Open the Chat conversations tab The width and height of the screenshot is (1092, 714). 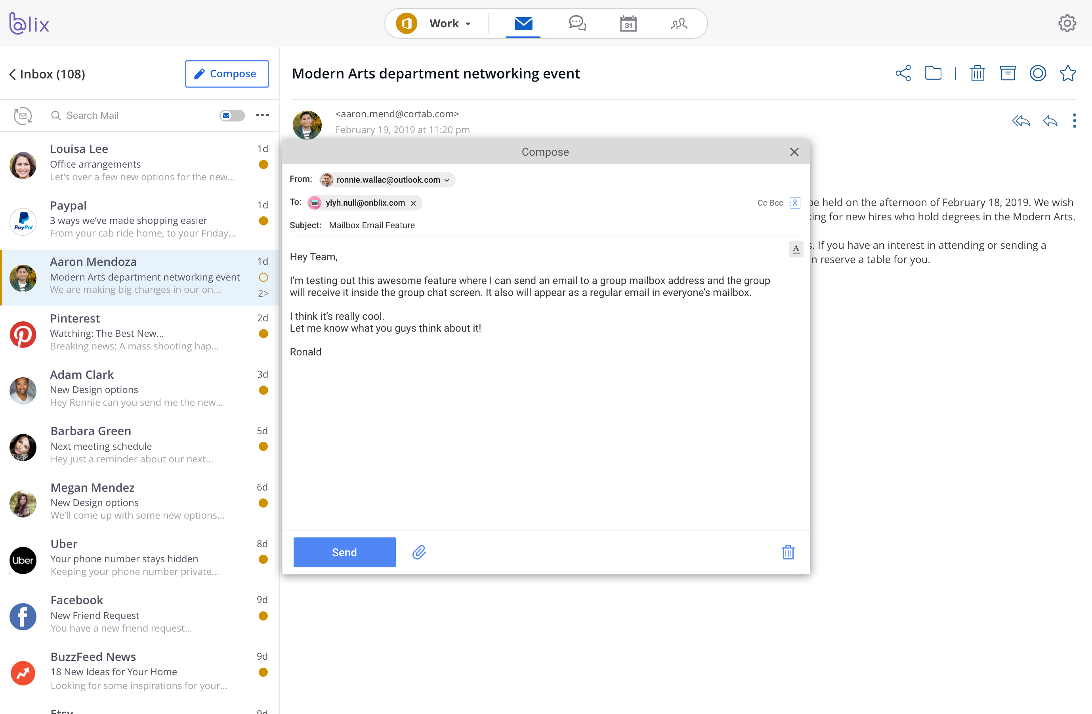pos(577,23)
